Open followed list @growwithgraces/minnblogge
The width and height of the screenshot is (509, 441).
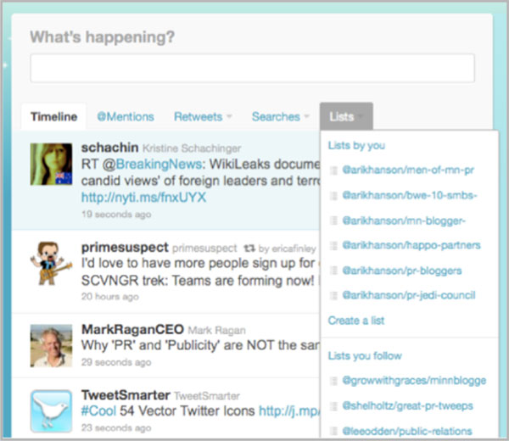point(414,380)
